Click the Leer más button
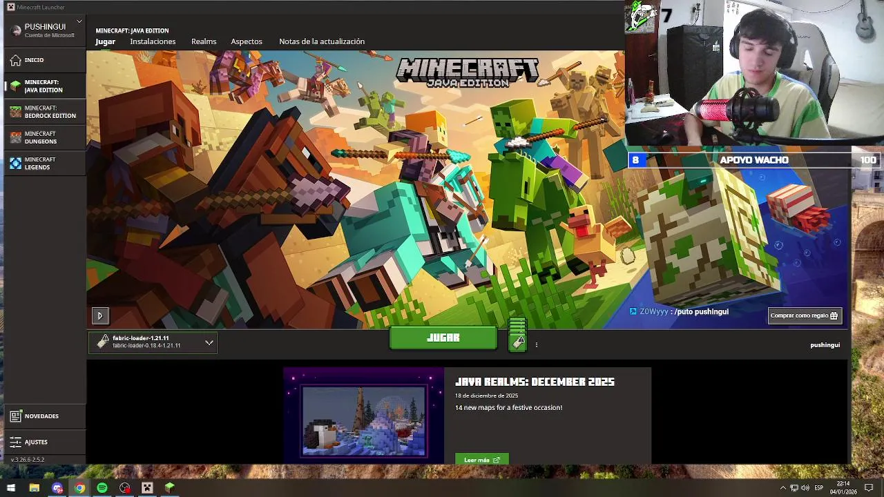Screen dimensions: 884x497 tap(481, 460)
